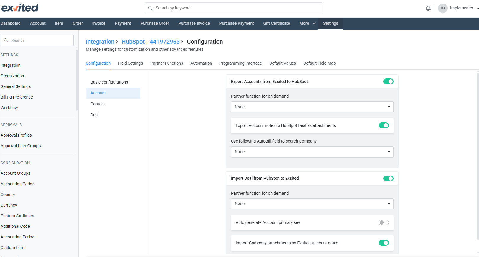Select the Configuration tab
479x257 pixels.
(98, 63)
